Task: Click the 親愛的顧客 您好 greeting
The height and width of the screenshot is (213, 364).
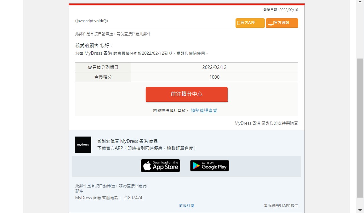Action: 94,46
